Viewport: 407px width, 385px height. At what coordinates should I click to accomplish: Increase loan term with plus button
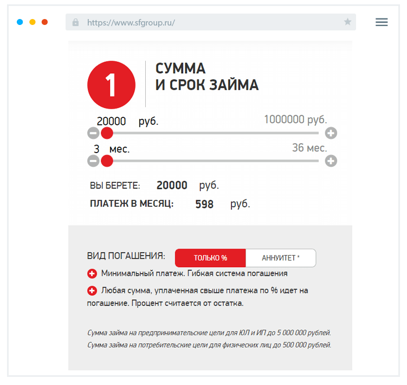point(331,161)
